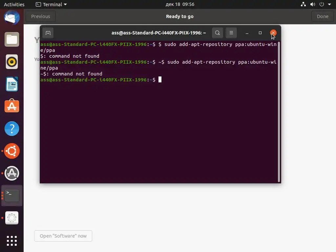The image size is (336, 252).
Task: Open the Files manager in the dock
Action: 12,39
